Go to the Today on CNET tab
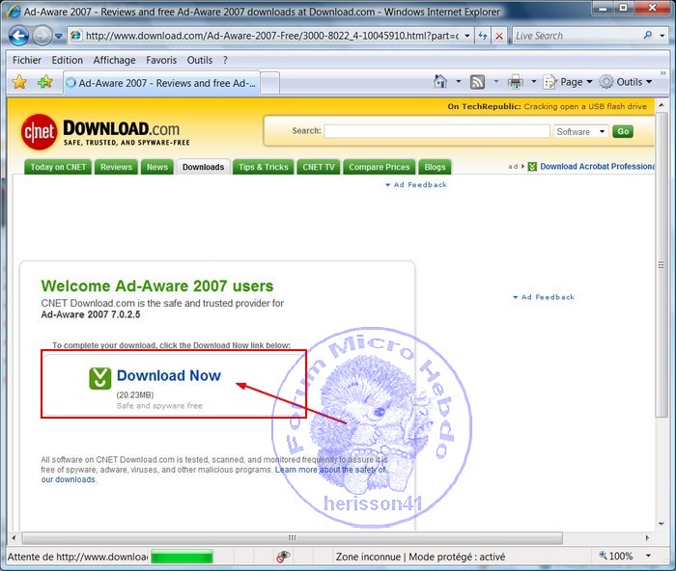The image size is (676, 571). [x=58, y=167]
